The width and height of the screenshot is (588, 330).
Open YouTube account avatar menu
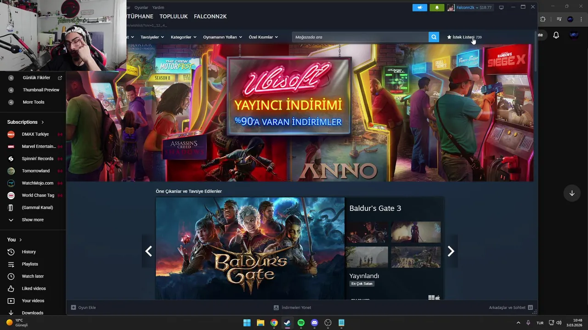tap(573, 35)
